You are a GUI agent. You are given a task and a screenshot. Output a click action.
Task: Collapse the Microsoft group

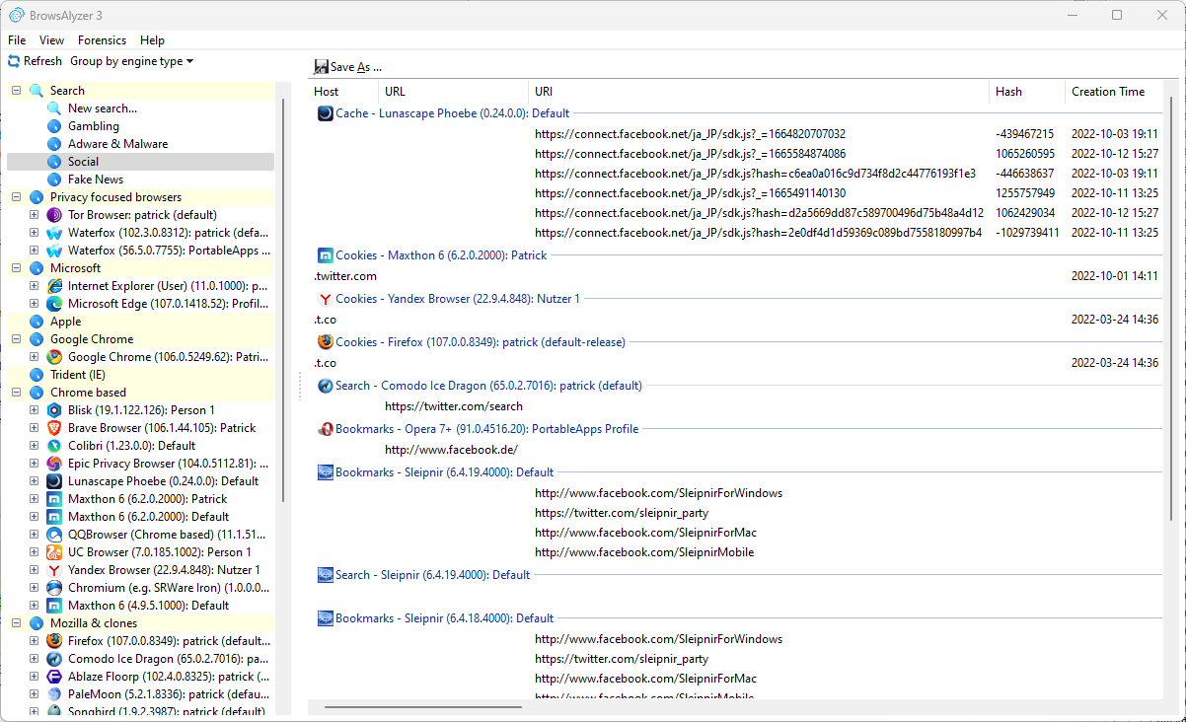coord(16,268)
